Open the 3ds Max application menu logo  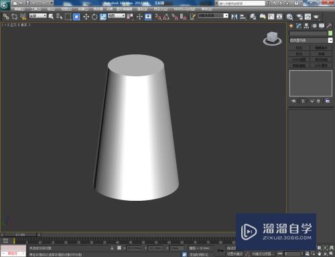(x=5, y=5)
